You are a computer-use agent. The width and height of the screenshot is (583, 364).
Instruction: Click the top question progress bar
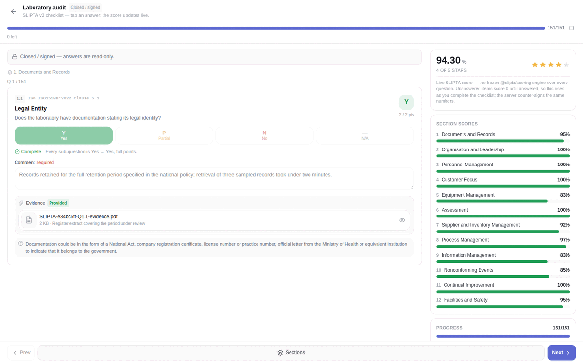(276, 28)
